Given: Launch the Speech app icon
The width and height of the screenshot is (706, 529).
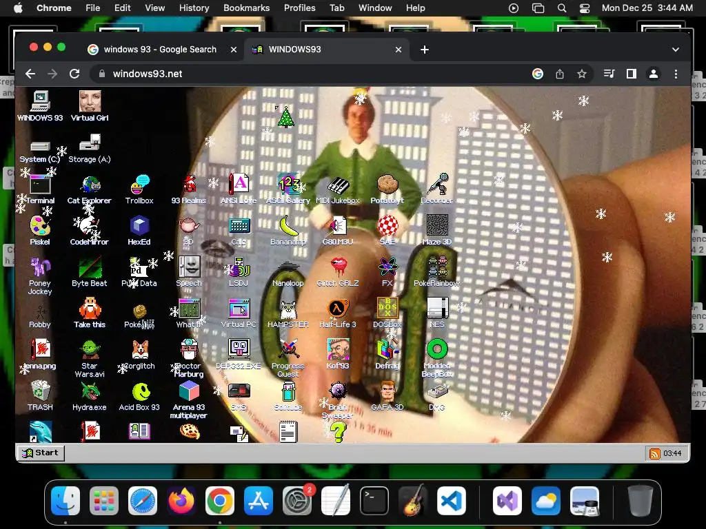Looking at the screenshot, I should [189, 272].
